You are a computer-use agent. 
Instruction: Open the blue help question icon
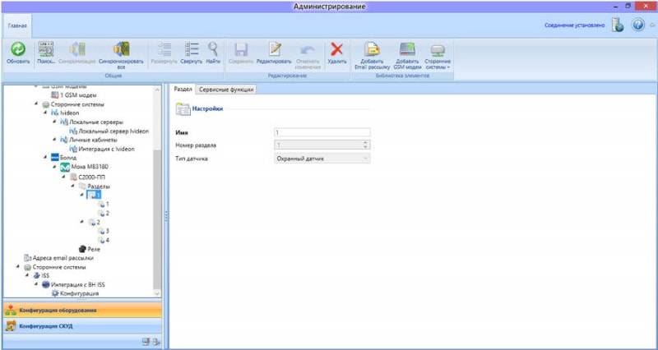[638, 25]
